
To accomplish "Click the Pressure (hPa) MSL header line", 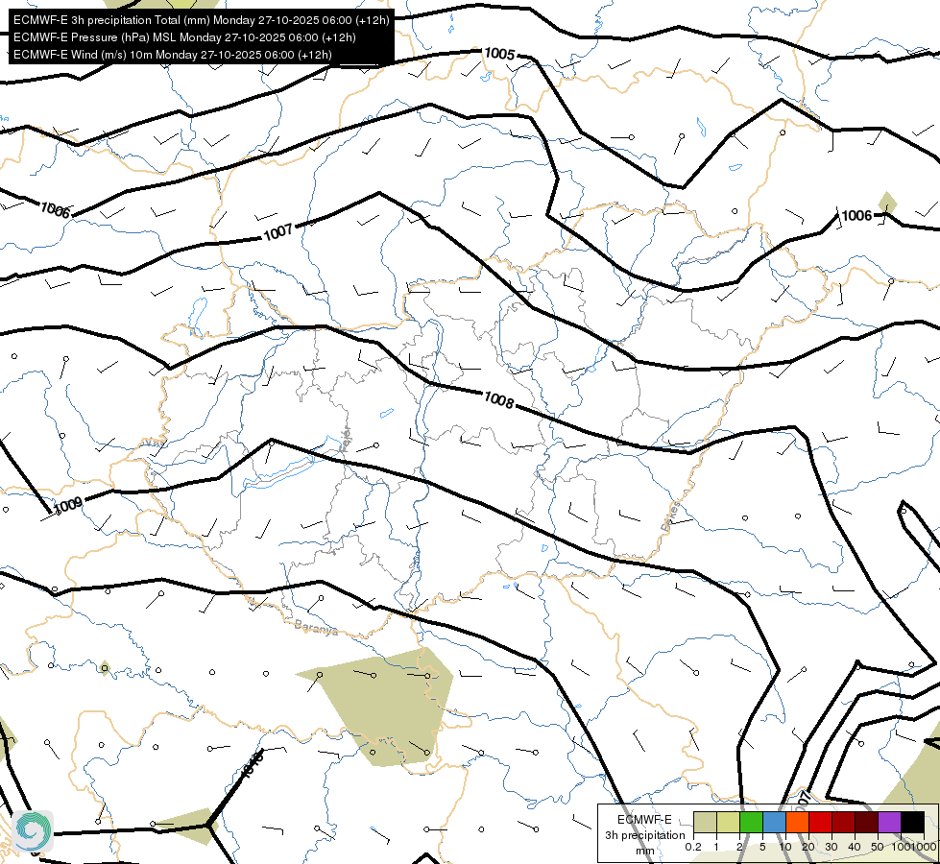I will [x=184, y=37].
